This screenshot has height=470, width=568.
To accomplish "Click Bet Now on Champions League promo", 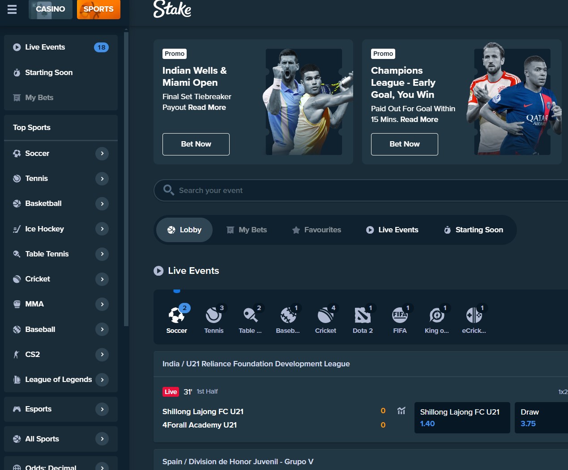I will 405,144.
